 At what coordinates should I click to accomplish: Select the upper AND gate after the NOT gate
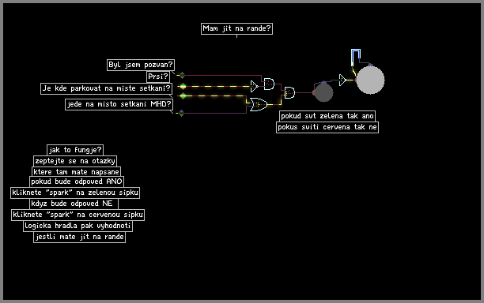pyautogui.click(x=269, y=84)
